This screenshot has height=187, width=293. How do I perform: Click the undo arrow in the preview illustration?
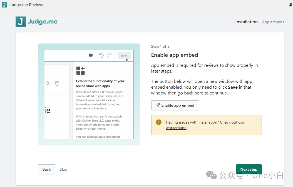101,55
